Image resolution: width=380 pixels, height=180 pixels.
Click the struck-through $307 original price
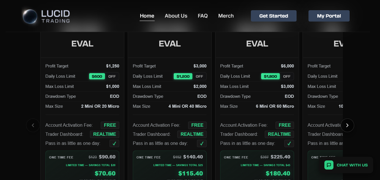pyautogui.click(x=264, y=157)
